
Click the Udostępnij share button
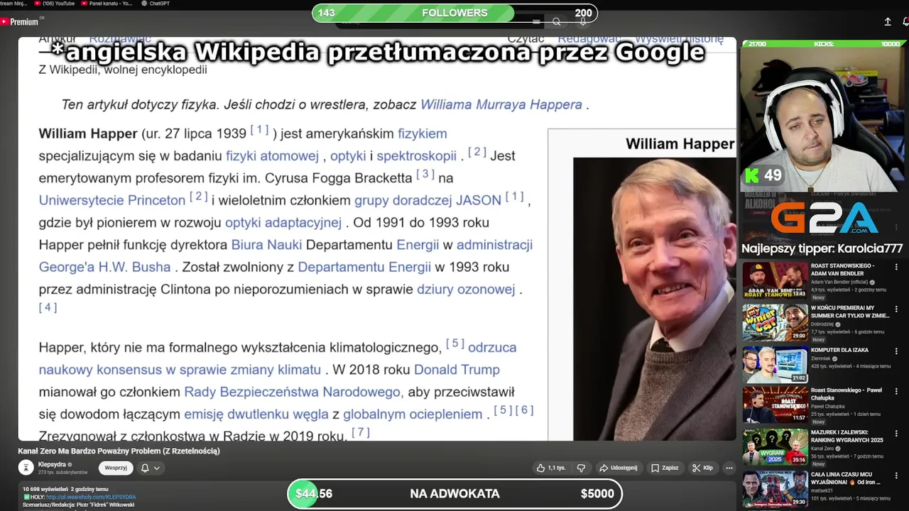pos(618,468)
